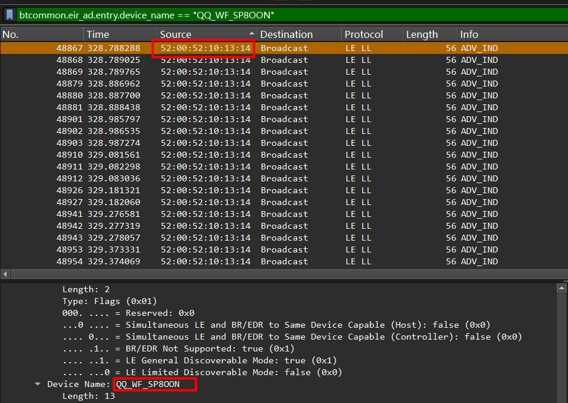This screenshot has height=403, width=568.
Task: Sort by the Protocol column header
Action: coord(372,34)
